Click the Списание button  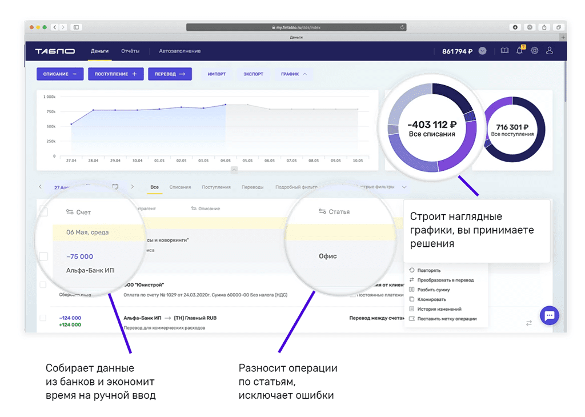click(60, 74)
